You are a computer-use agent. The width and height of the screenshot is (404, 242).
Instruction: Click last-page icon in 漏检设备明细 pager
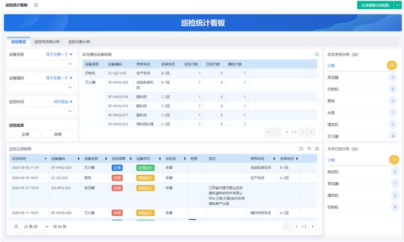(311, 132)
